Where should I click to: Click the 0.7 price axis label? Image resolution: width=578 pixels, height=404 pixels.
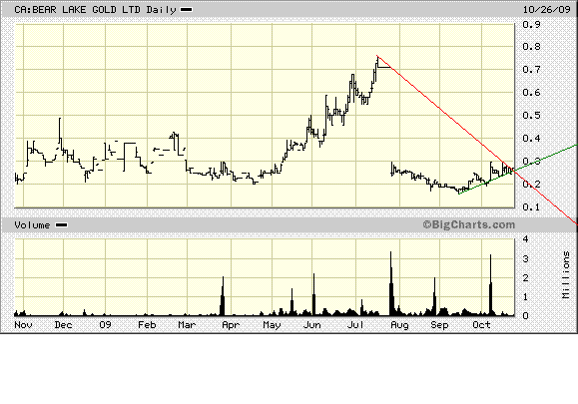531,69
